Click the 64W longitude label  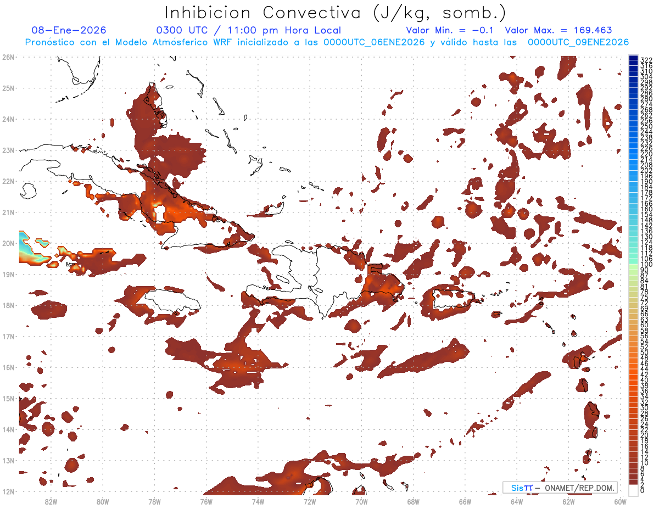point(517,501)
